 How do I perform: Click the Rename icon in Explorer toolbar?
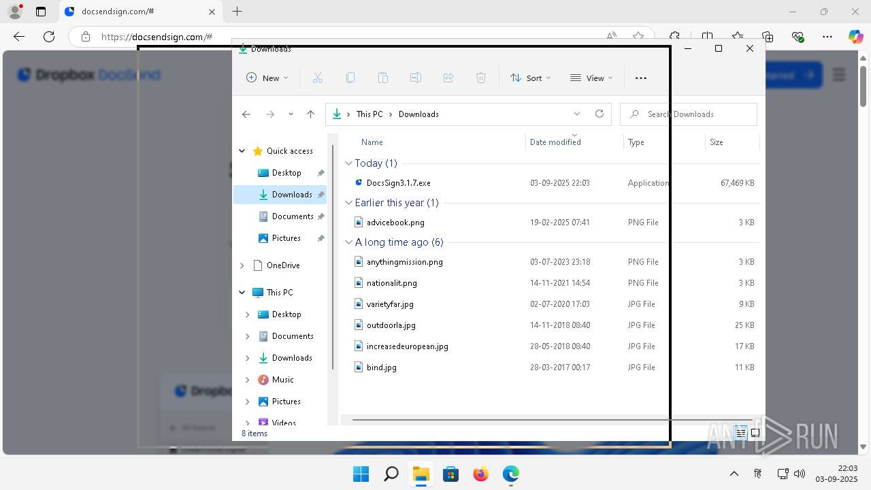(416, 78)
